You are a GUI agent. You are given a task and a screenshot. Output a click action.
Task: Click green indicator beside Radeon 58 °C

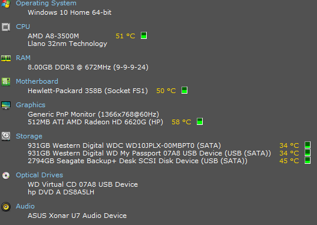pos(200,121)
